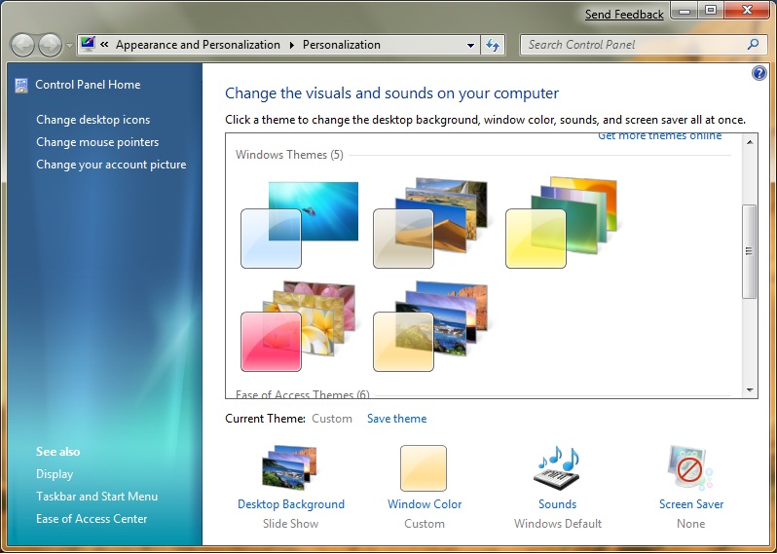Minimize the Personalization window
The image size is (777, 554).
click(x=685, y=11)
